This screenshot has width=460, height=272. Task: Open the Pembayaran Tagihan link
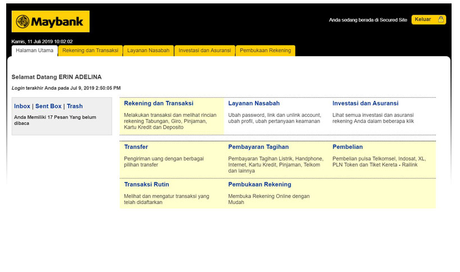[258, 147]
